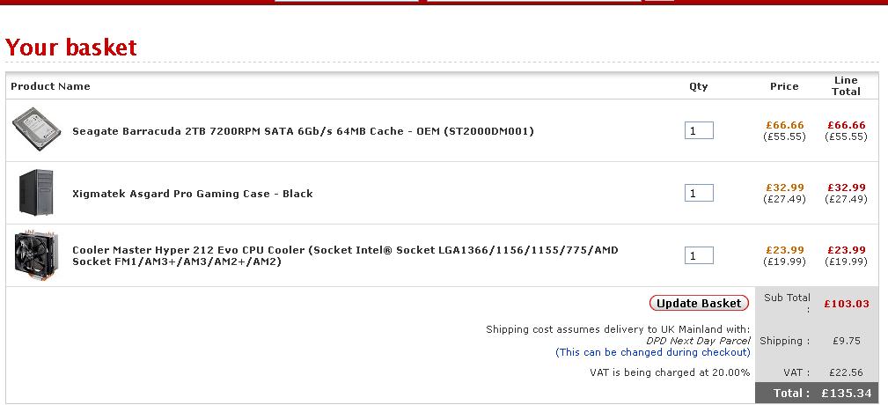
Task: Click the Price column header
Action: tap(784, 86)
